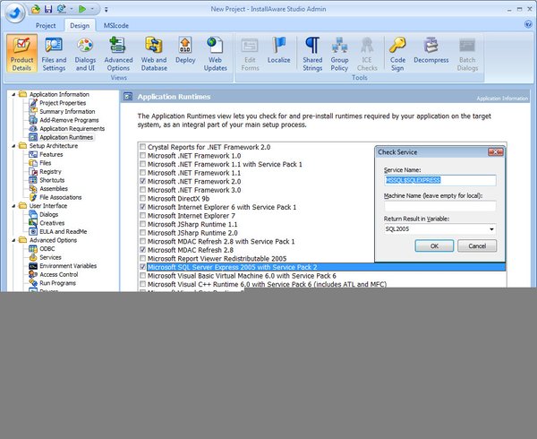Collapse the Setup Architecture tree node
The image size is (537, 439).
pyautogui.click(x=13, y=146)
